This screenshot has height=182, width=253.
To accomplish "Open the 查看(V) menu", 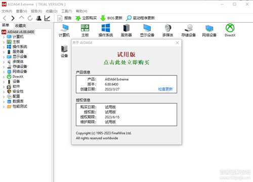I will pyautogui.click(x=21, y=11).
